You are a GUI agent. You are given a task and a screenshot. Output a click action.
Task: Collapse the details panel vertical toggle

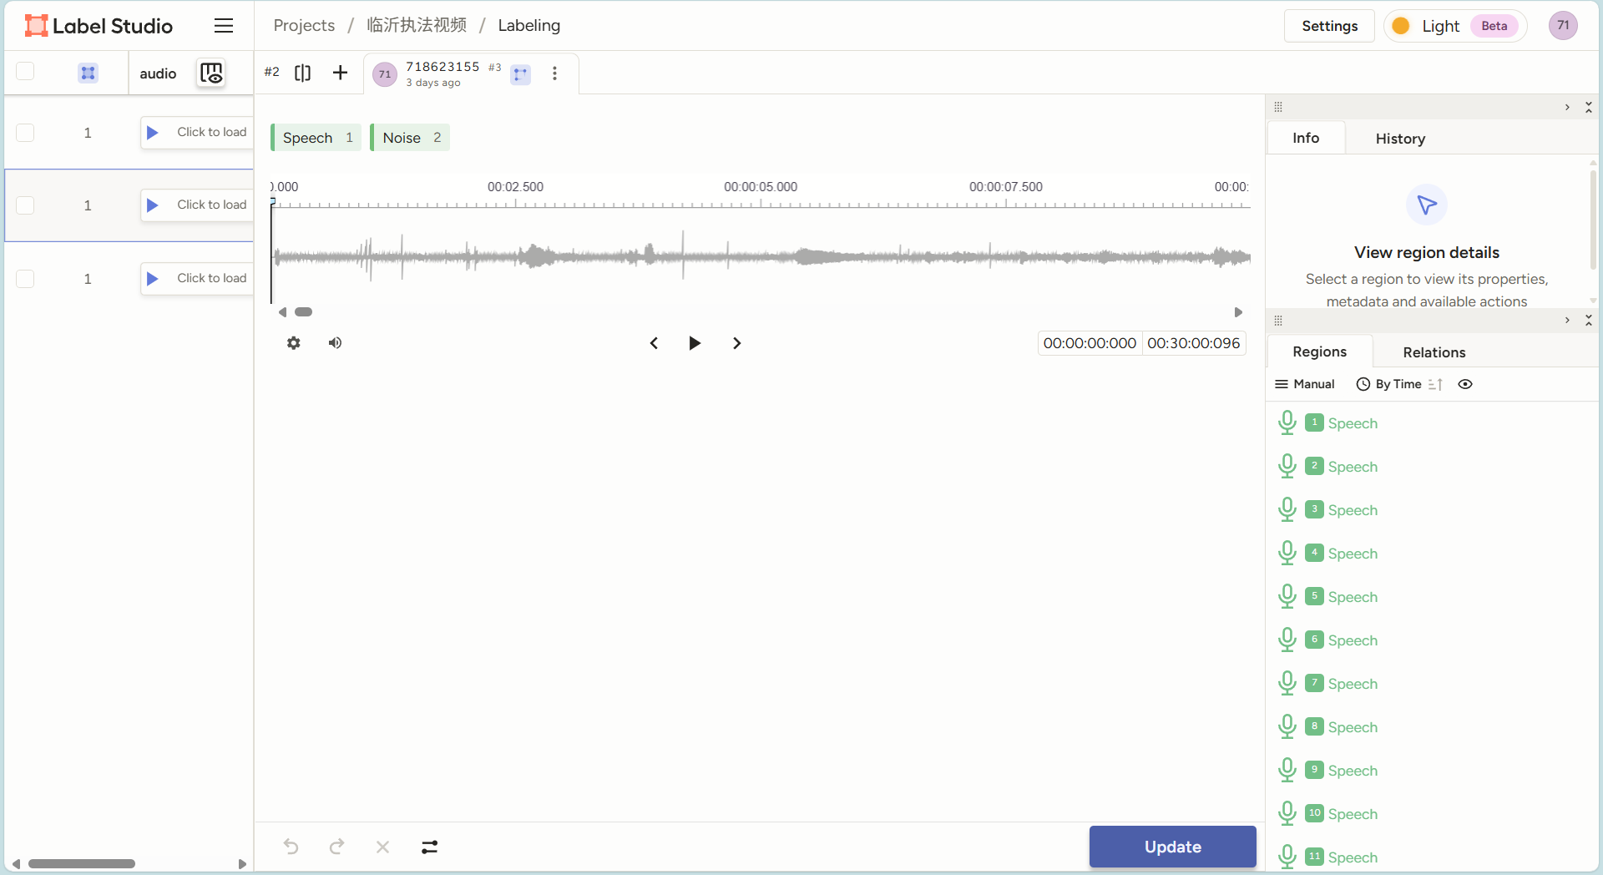(1589, 107)
